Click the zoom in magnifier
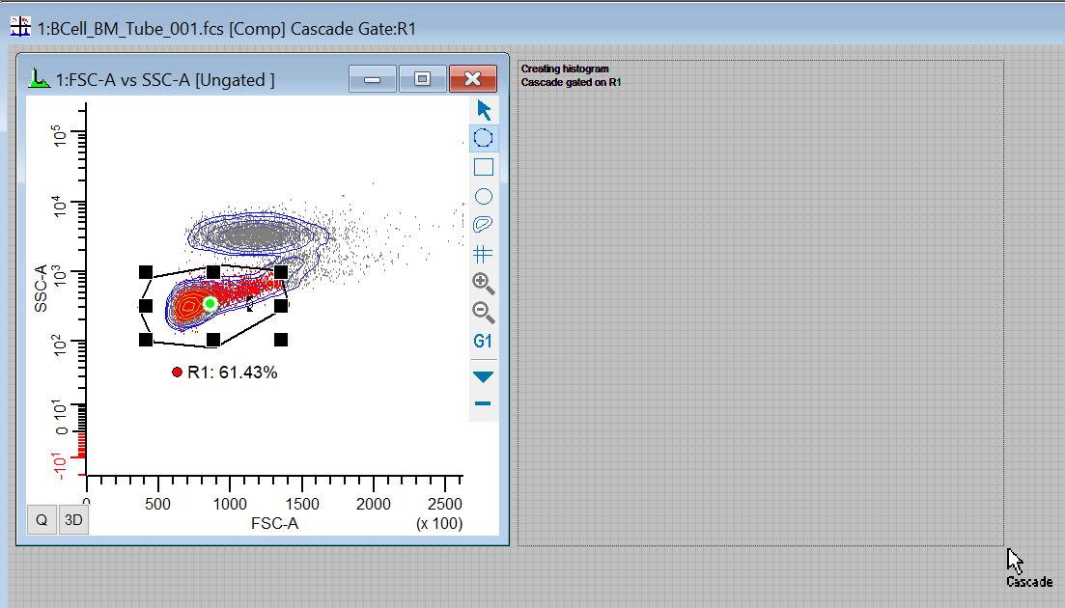Viewport: 1065px width, 608px height. (484, 283)
